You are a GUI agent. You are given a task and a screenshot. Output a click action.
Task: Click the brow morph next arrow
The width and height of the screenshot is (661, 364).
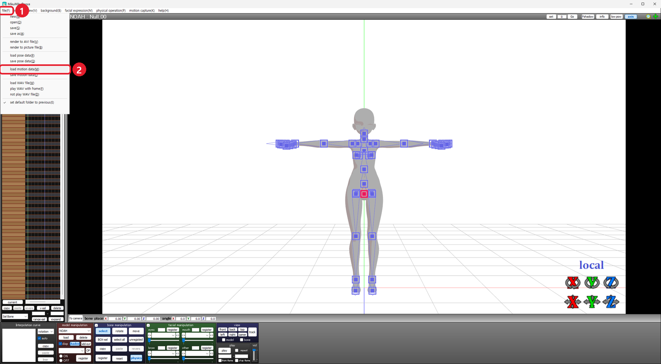point(178,353)
